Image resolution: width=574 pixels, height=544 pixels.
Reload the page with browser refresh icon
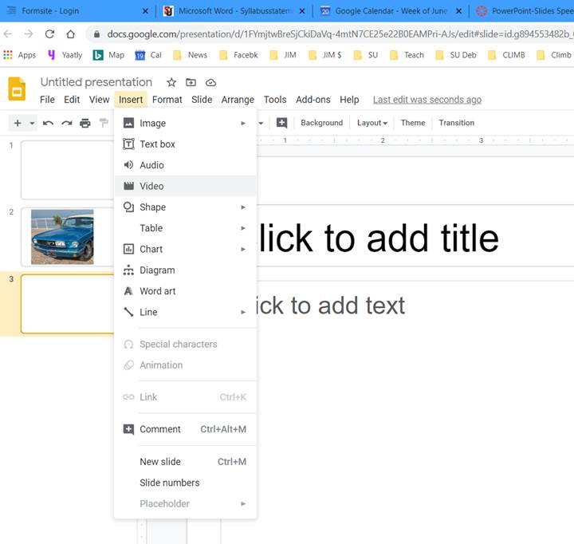pos(49,34)
